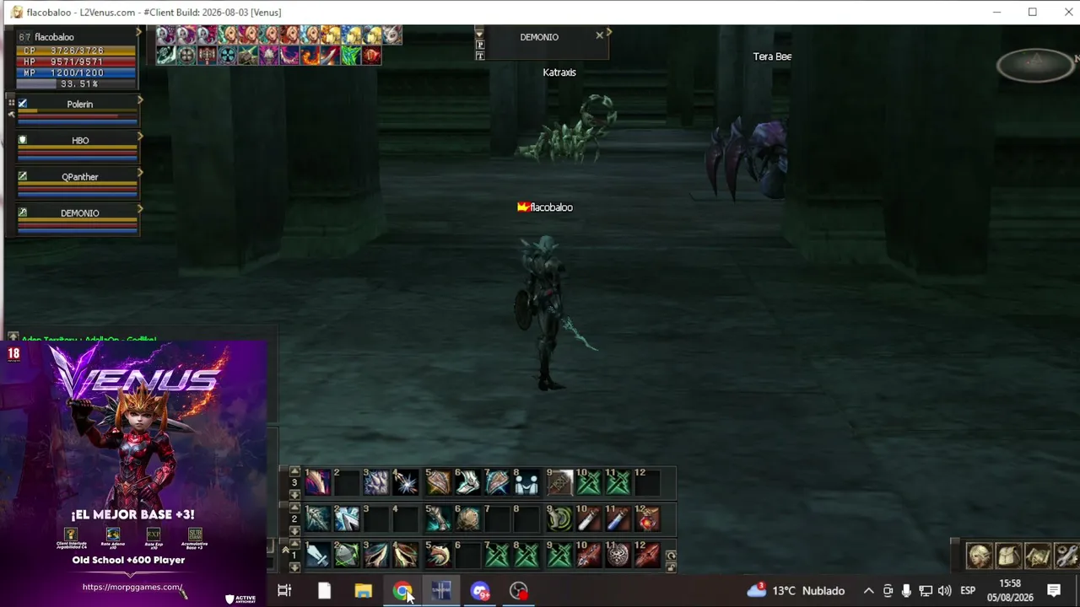This screenshot has height=607, width=1080.
Task: Expand the flacobaloo status window arrow
Action: (x=140, y=33)
